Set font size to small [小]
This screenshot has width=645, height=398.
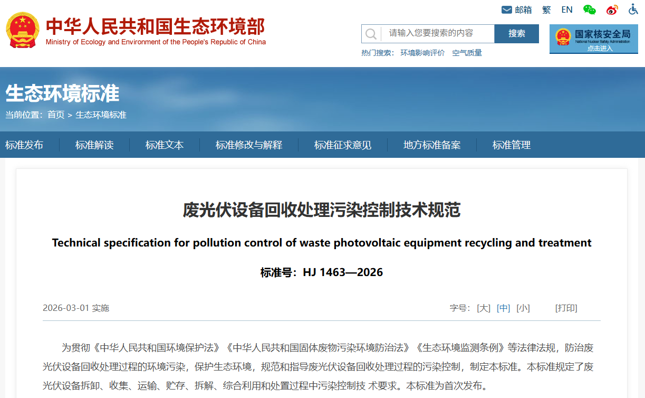pyautogui.click(x=523, y=308)
